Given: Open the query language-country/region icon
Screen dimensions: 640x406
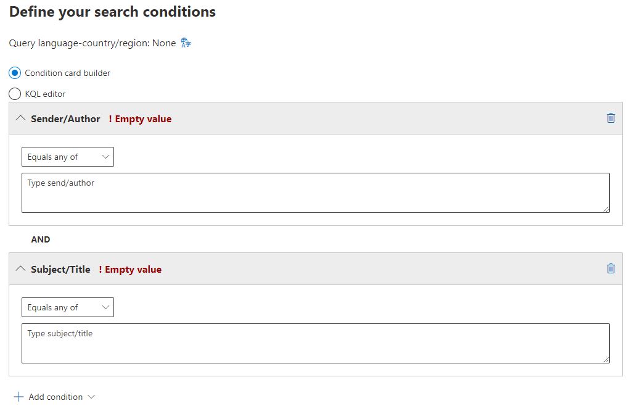Looking at the screenshot, I should tap(186, 43).
